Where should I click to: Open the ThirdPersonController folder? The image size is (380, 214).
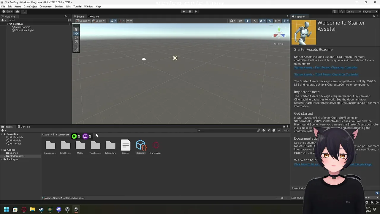(95, 147)
